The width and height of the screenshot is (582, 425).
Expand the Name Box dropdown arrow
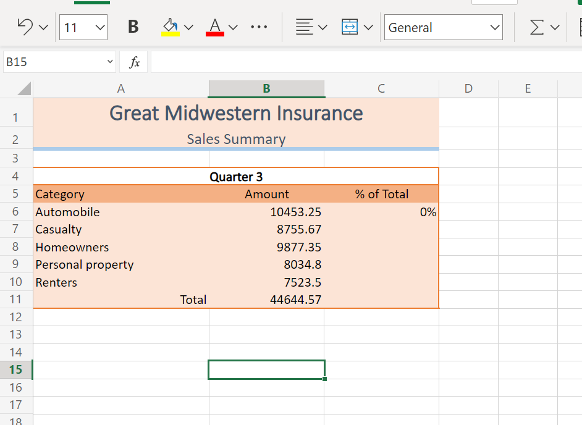[x=110, y=62]
